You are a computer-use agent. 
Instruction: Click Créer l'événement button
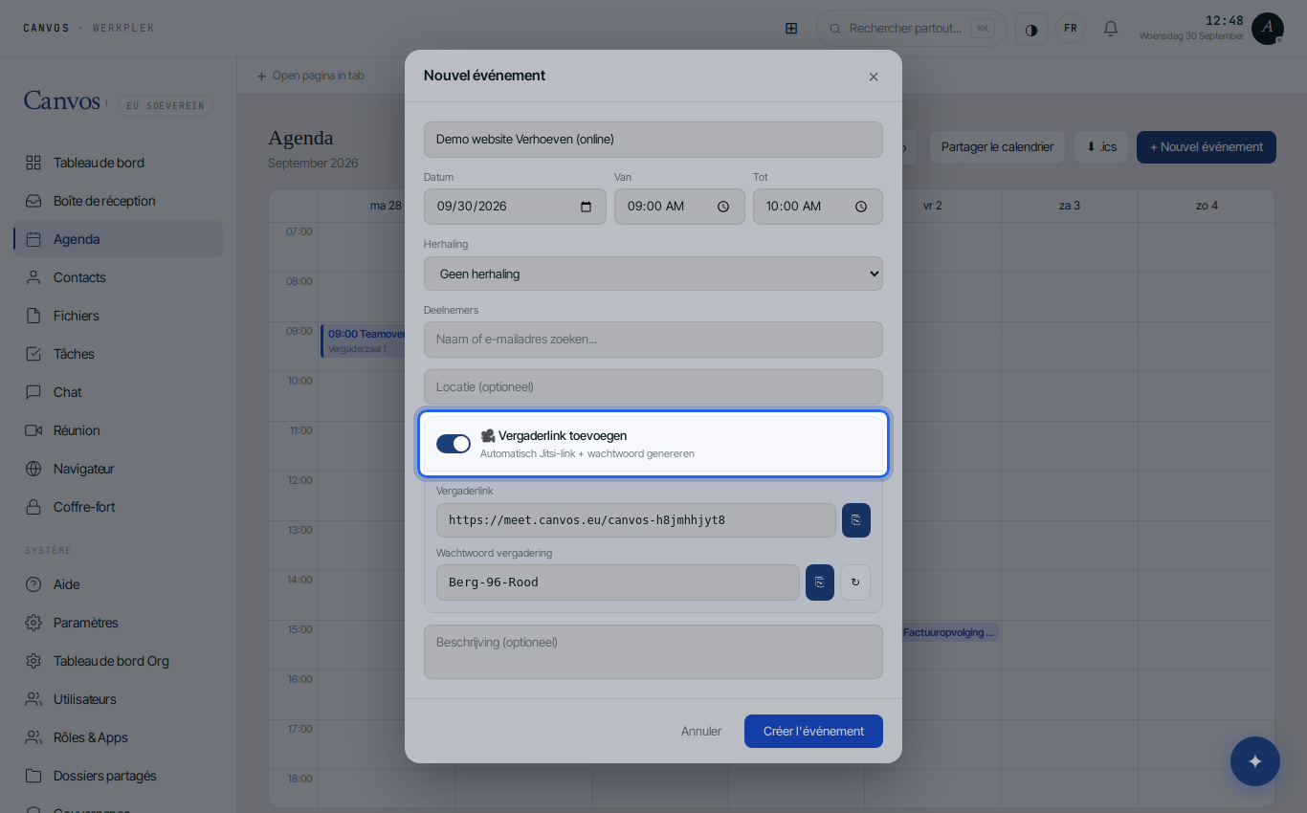tap(813, 731)
